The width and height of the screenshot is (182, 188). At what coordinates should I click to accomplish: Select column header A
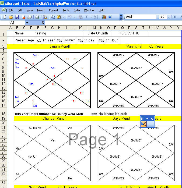[10, 28]
